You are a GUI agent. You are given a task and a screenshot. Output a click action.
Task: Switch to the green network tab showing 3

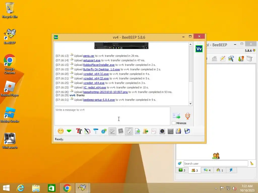pos(182,170)
